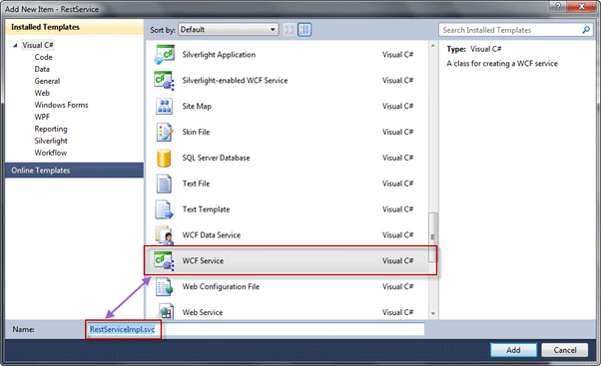Click the search magnifier icon
Image resolution: width=601 pixels, height=366 pixels.
[x=586, y=30]
